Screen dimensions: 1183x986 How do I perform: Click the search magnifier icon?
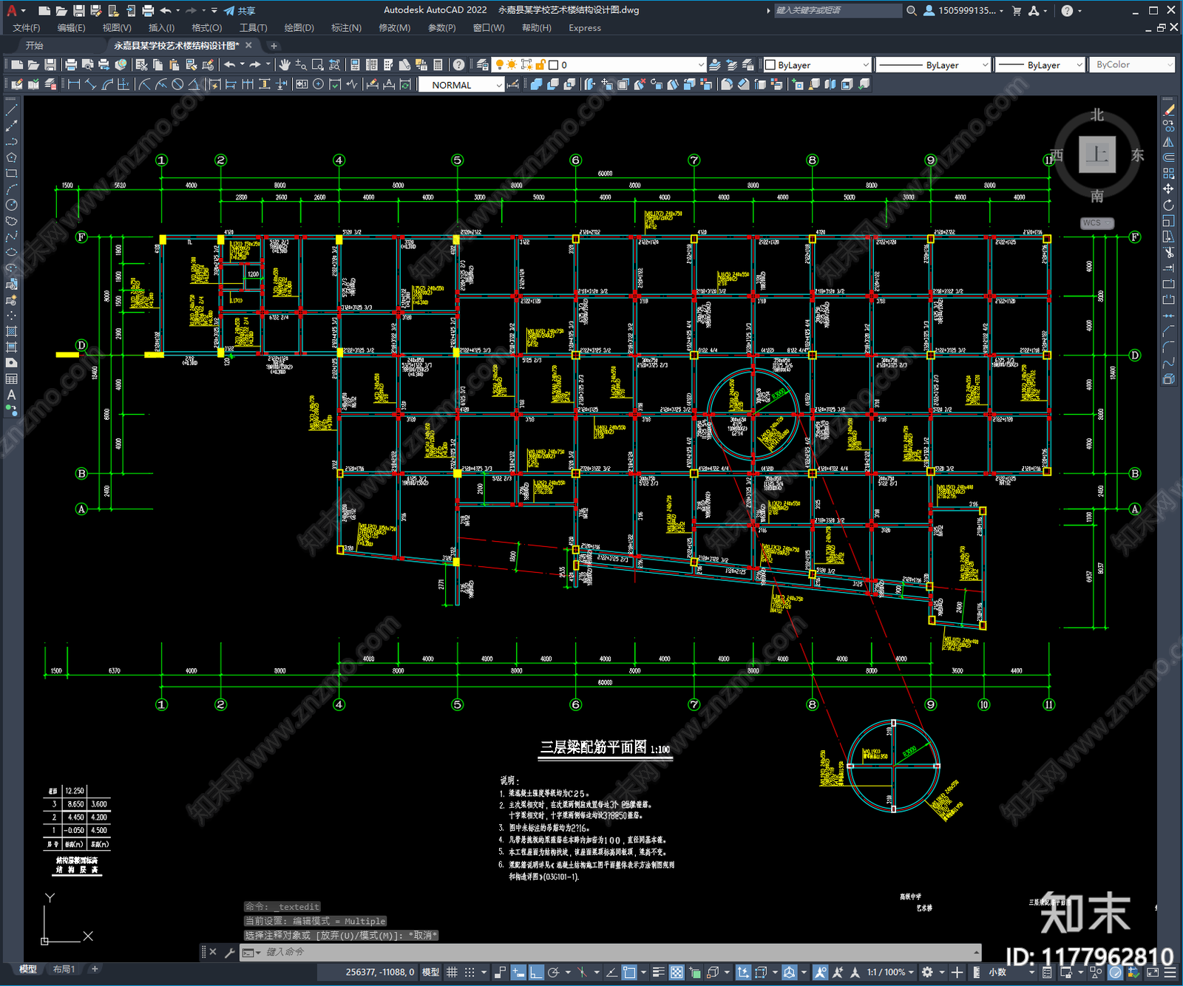(912, 10)
